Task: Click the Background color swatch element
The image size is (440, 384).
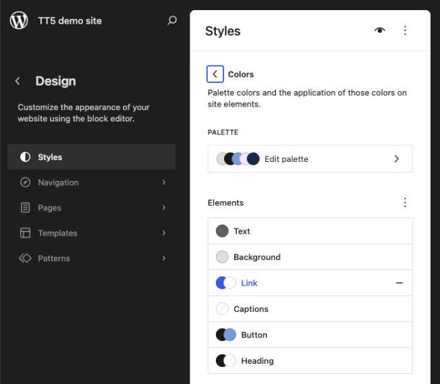Action: tap(222, 257)
